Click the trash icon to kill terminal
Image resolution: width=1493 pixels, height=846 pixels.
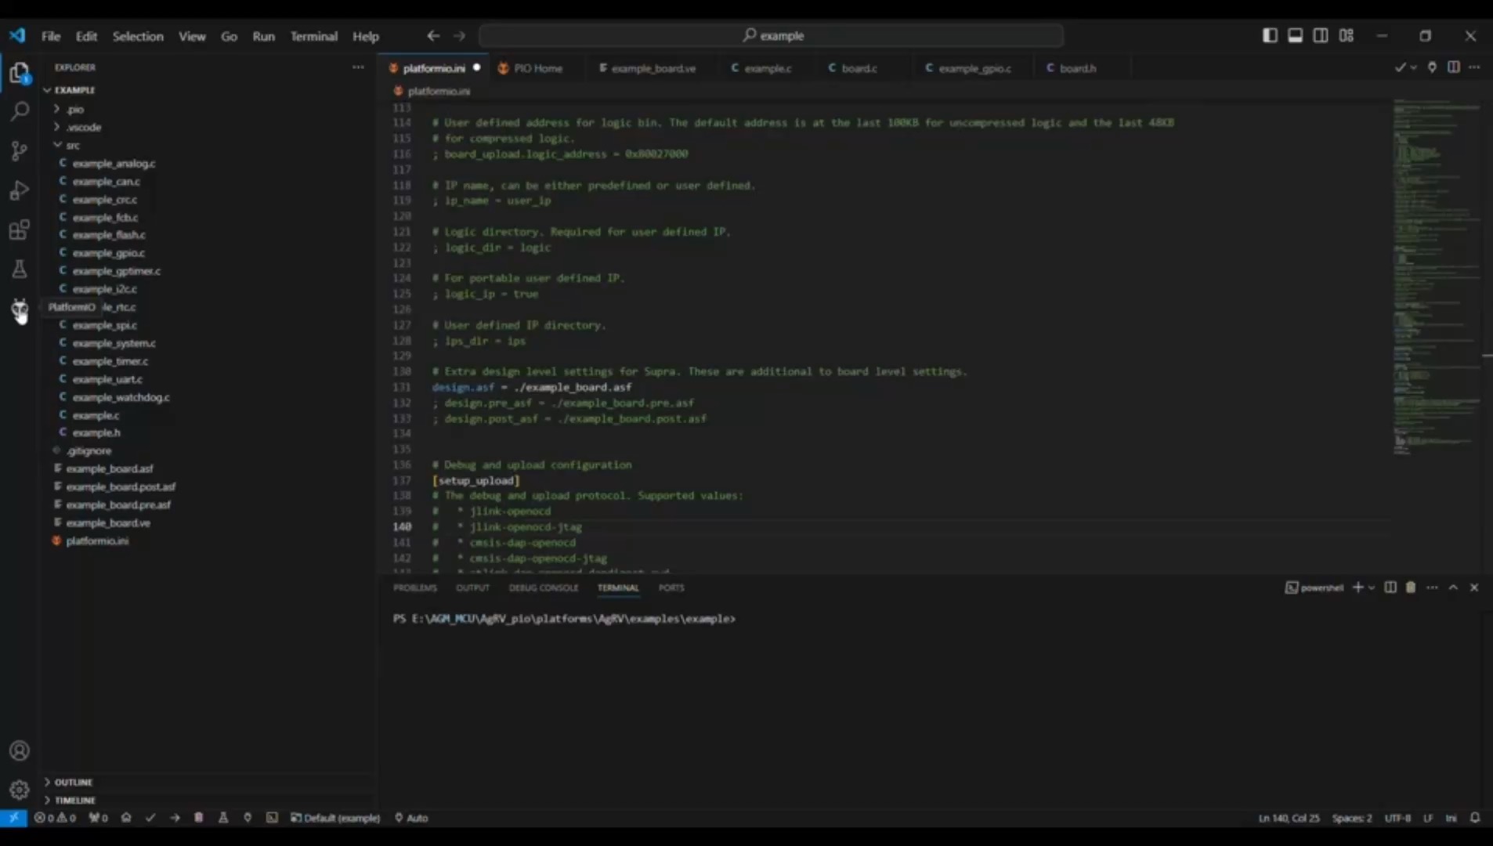1411,587
